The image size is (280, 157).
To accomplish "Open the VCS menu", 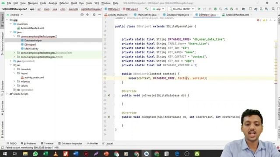I will (x=97, y=3).
